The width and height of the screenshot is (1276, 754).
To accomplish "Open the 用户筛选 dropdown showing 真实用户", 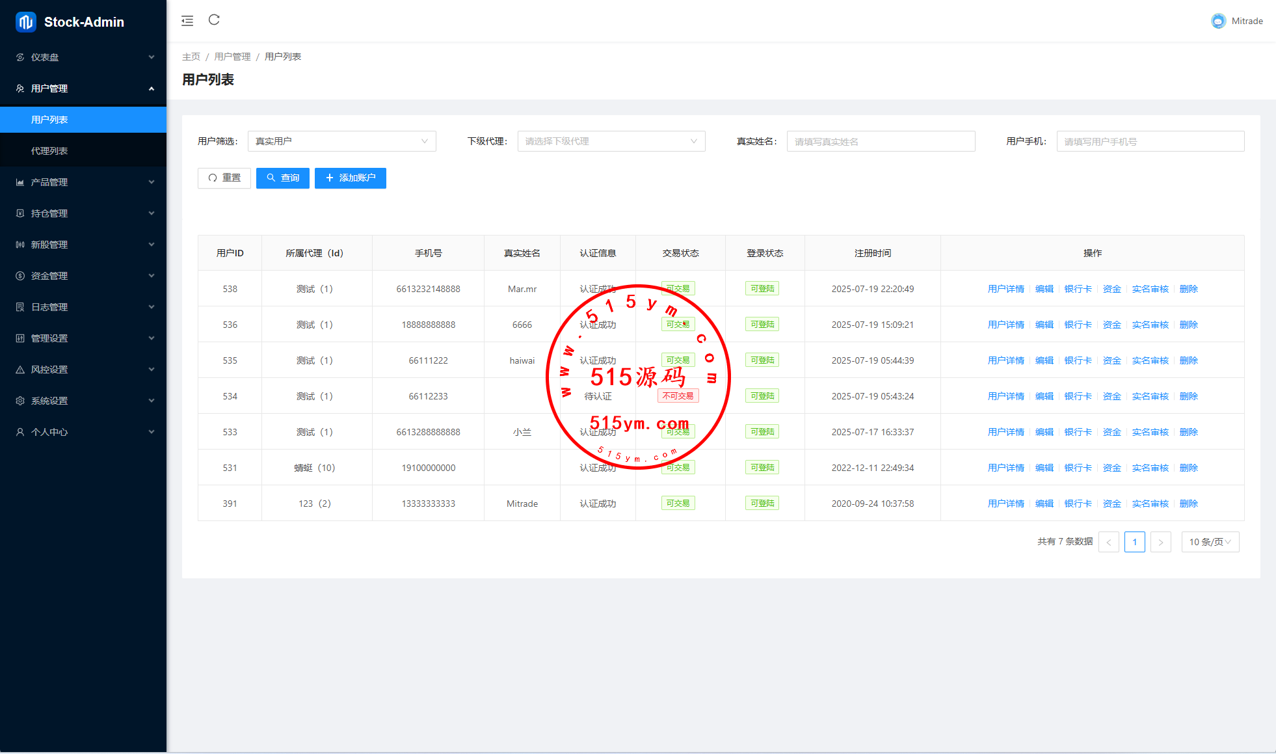I will pyautogui.click(x=341, y=141).
